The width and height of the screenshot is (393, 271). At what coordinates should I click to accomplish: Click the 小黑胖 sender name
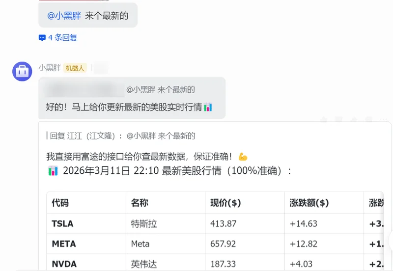(x=50, y=68)
